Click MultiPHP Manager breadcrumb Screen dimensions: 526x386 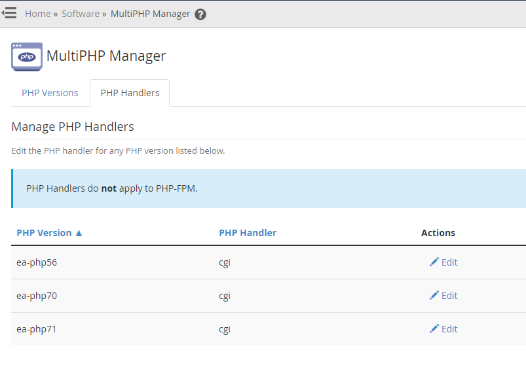150,14
